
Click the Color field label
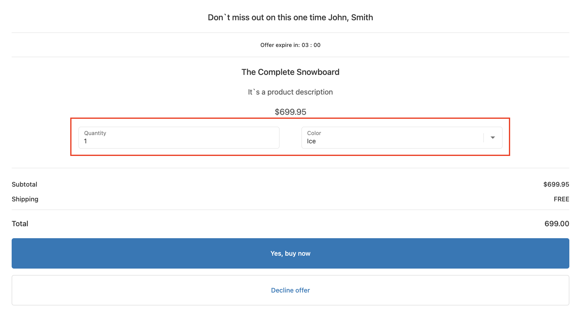click(314, 133)
